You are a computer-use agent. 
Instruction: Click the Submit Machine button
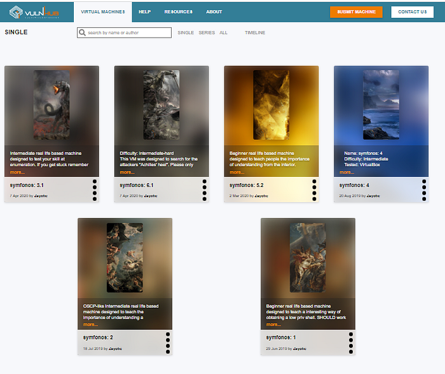tap(356, 12)
